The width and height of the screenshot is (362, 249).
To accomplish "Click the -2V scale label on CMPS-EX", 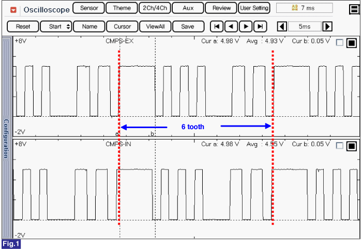I will [x=20, y=132].
